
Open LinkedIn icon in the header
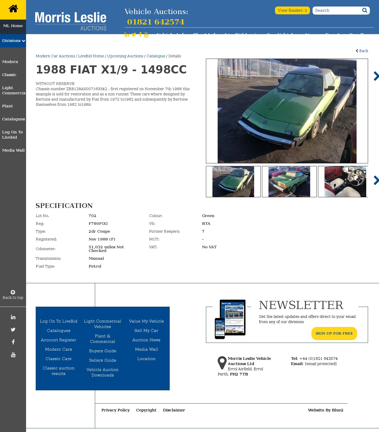[127, 35]
